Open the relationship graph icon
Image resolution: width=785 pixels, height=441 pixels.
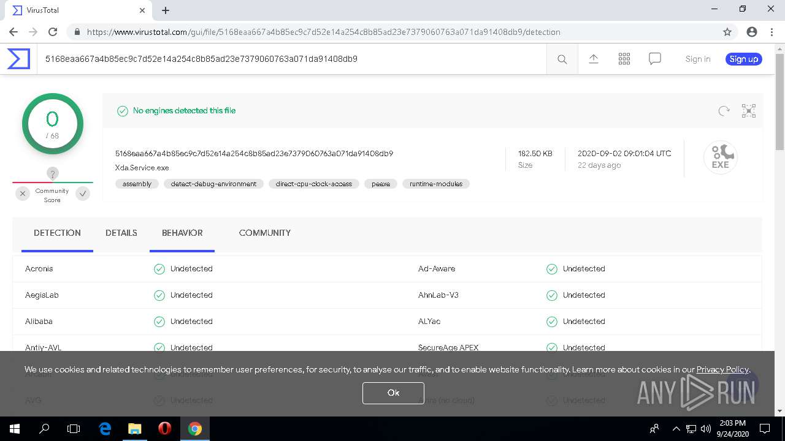749,111
